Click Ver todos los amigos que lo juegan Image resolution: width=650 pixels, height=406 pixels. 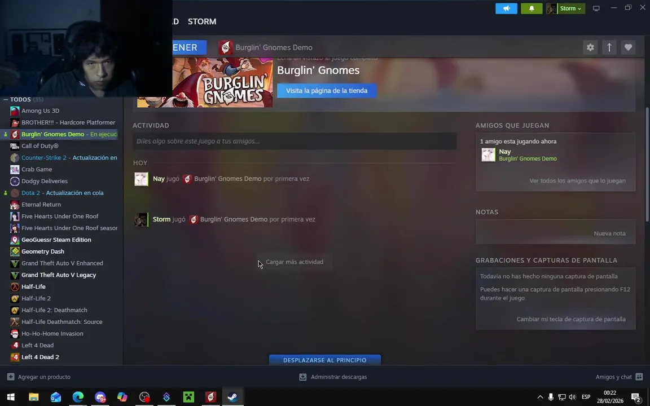(x=577, y=180)
